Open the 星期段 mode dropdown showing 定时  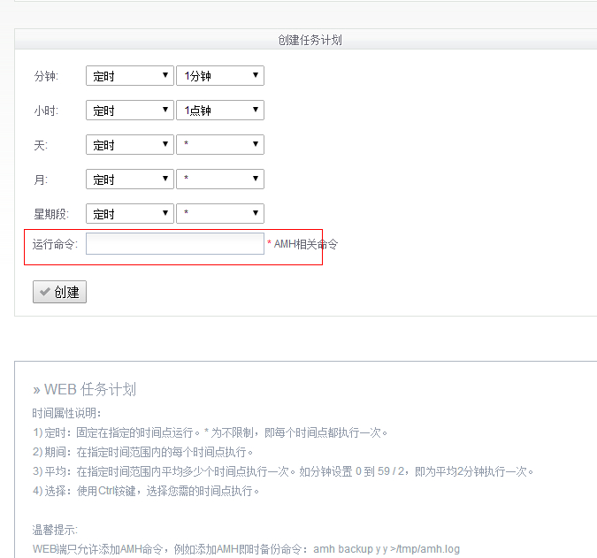coord(129,214)
